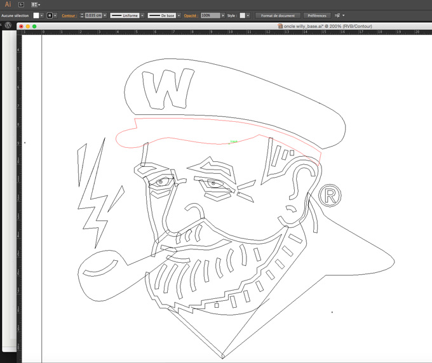This screenshot has height=363, width=432.
Task: Click the 100% opacity field
Action: coord(210,15)
